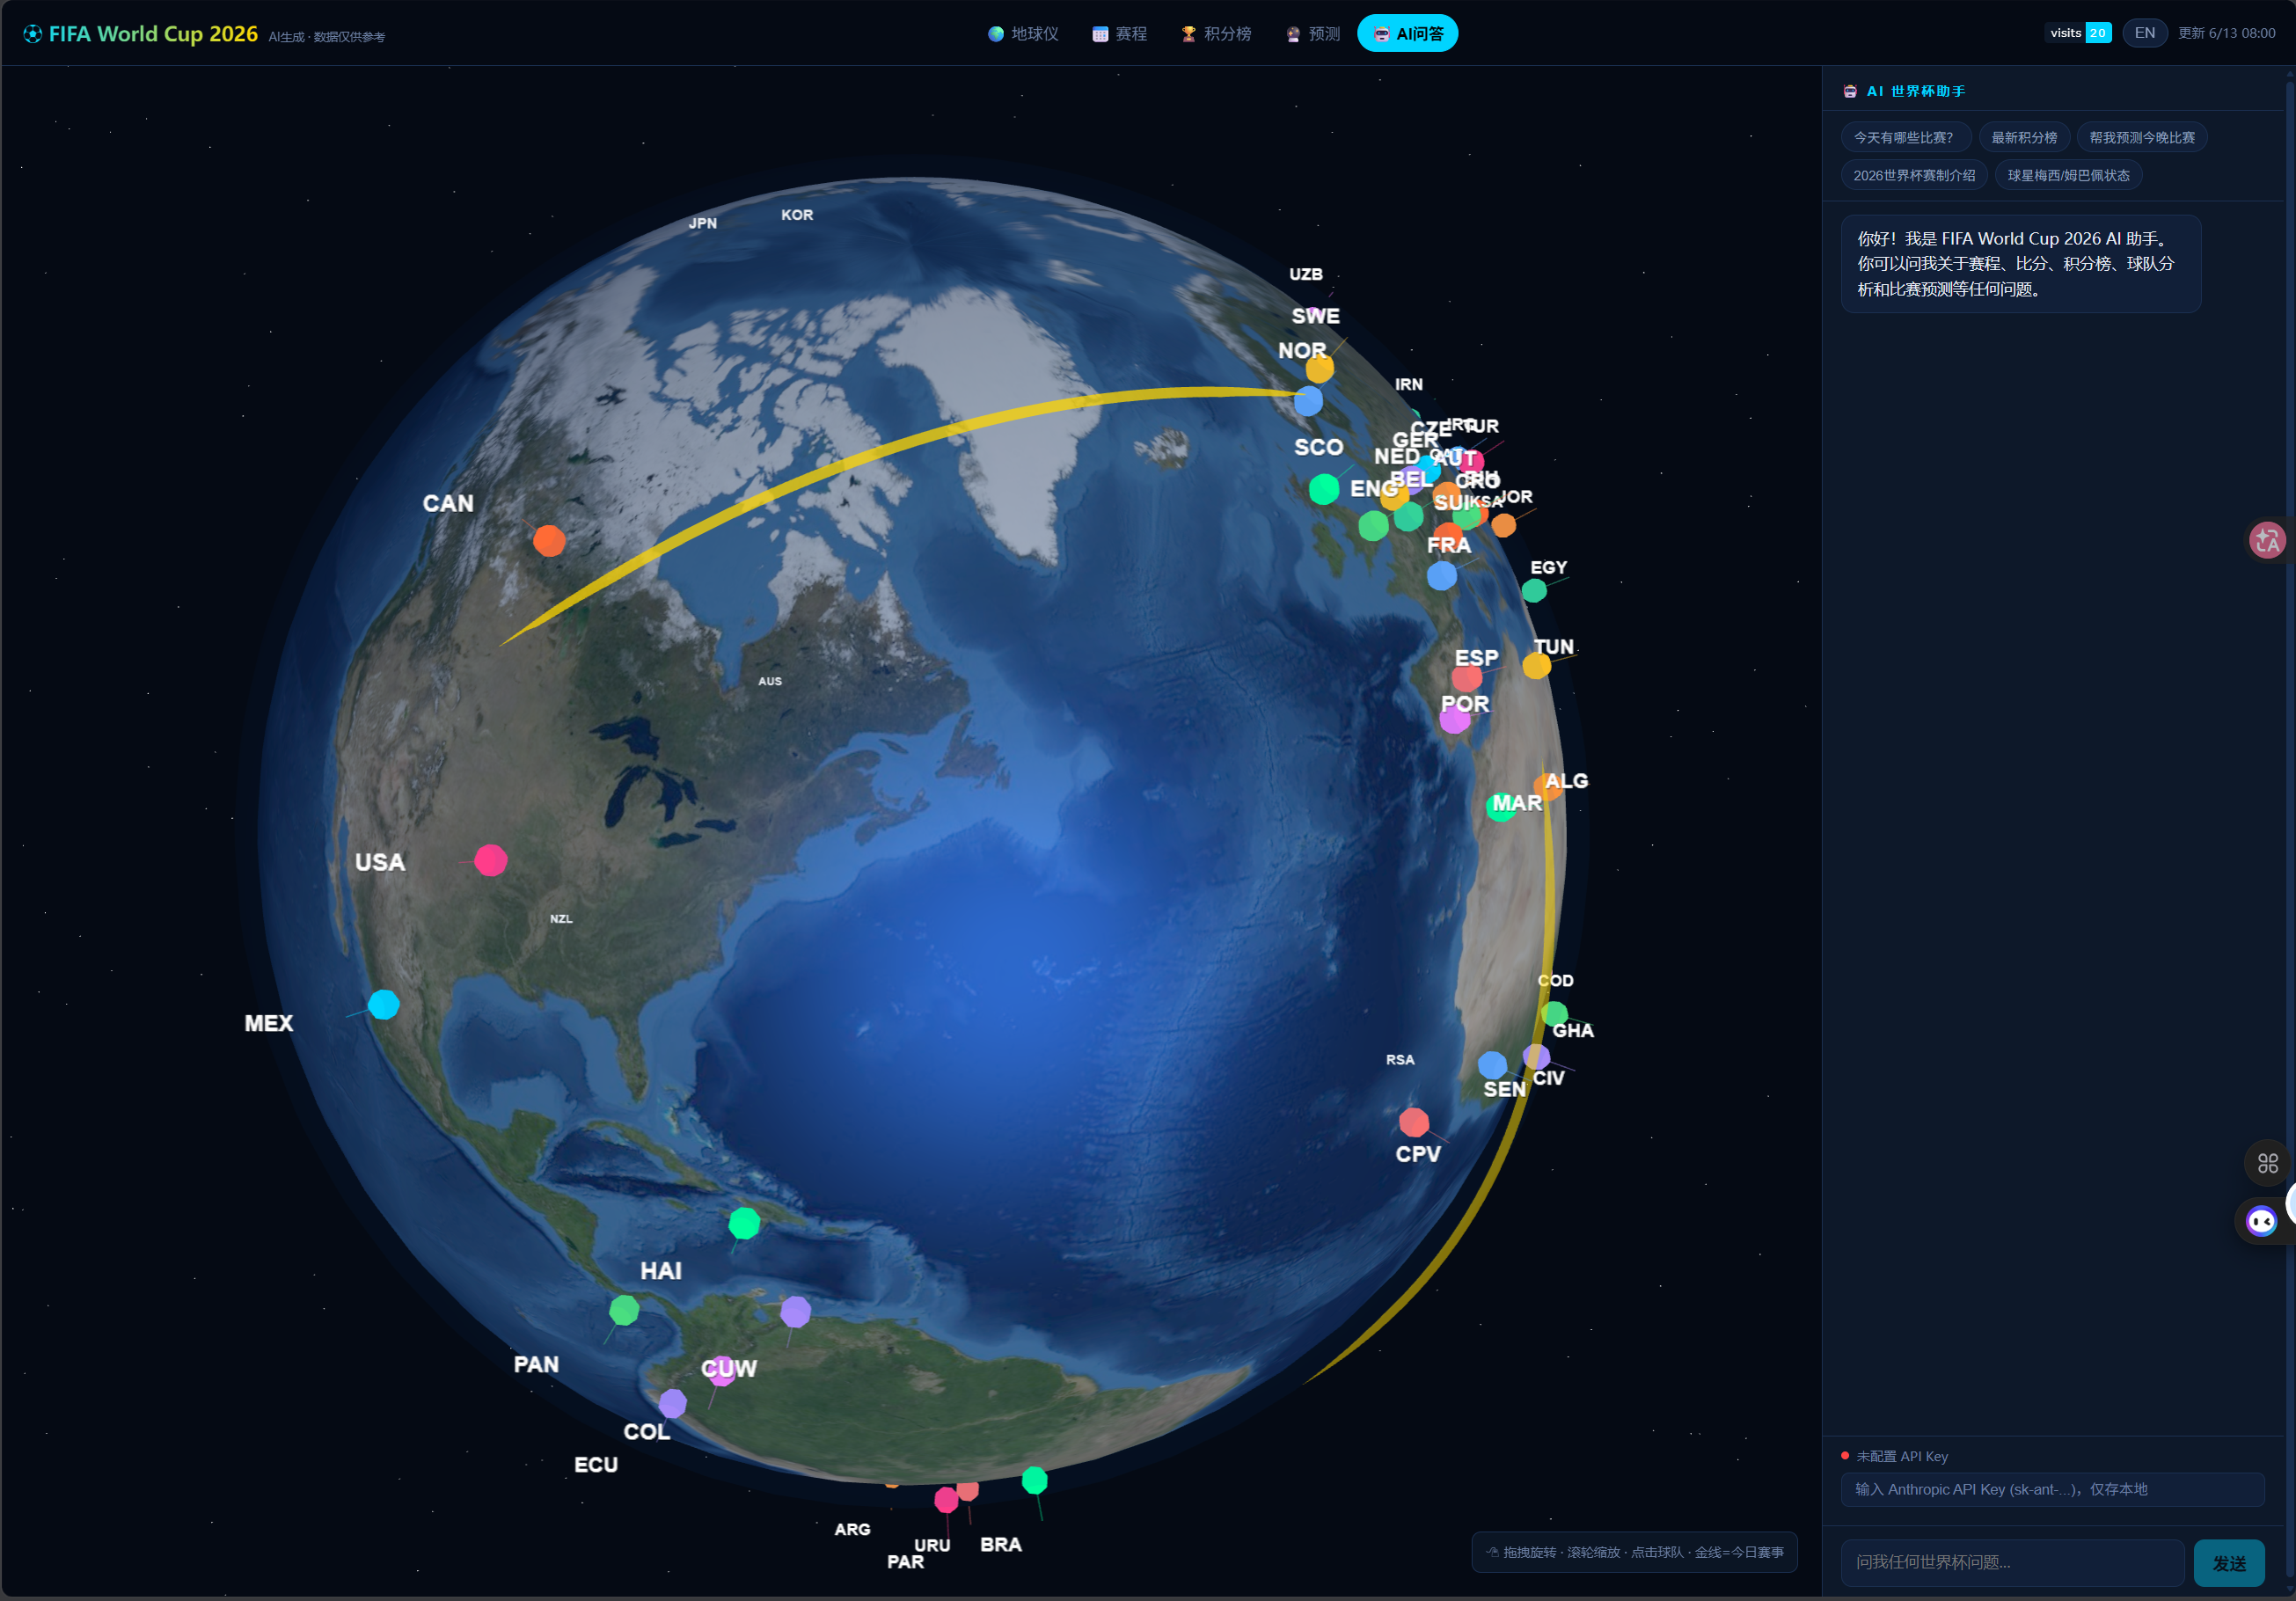Select the blue SEN marker on the globe

pos(1492,1065)
